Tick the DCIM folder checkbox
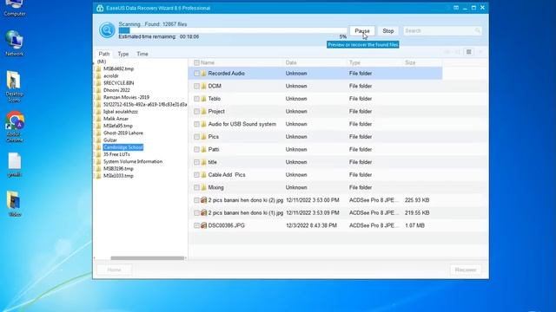This screenshot has height=312, width=556. tap(196, 86)
